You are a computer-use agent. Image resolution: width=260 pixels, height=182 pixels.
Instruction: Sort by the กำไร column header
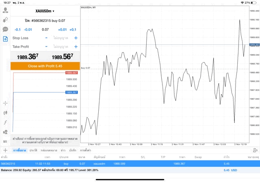pyautogui.click(x=227, y=157)
